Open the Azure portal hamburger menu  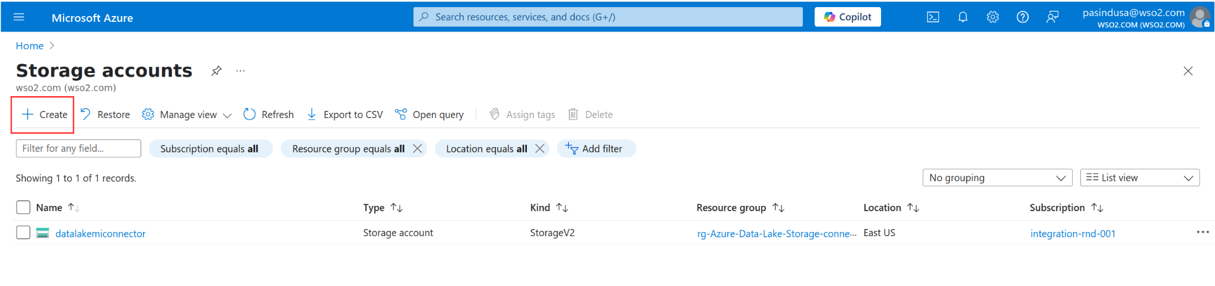[x=19, y=17]
